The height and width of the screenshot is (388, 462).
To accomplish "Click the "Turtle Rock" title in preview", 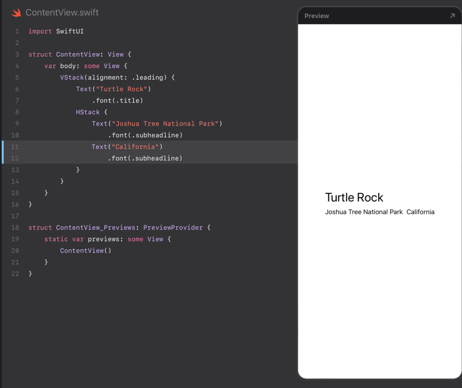I will (x=354, y=198).
